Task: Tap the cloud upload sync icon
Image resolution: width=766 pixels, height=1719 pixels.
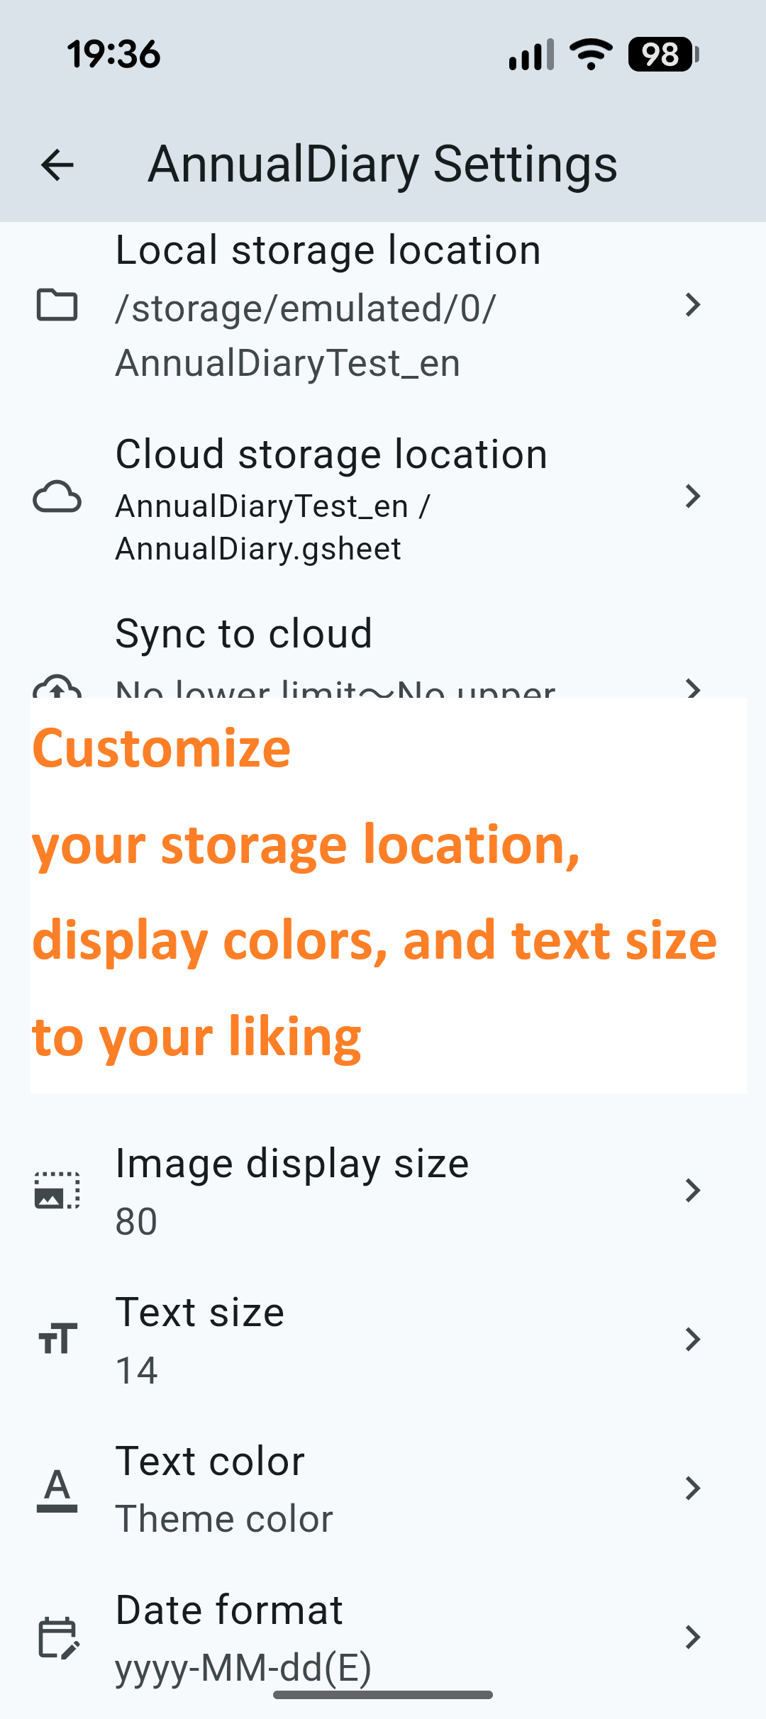Action: tap(57, 686)
